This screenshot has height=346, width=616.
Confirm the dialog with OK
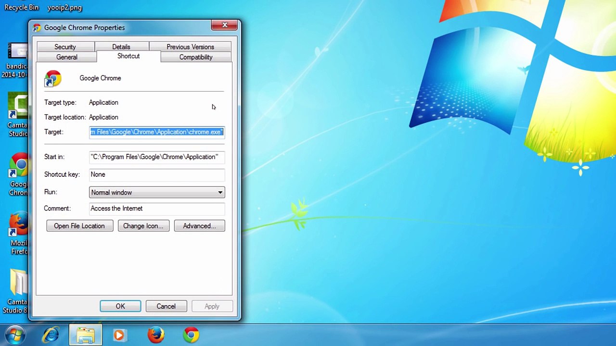(120, 306)
